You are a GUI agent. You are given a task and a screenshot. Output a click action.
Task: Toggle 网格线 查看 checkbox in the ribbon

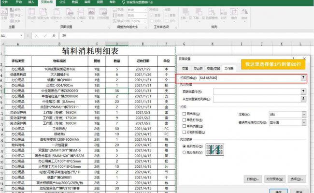point(152,15)
